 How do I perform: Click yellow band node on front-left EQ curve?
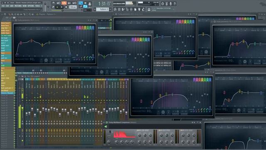pyautogui.click(x=42, y=45)
